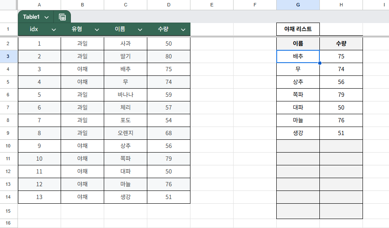Select the 바나나 cell in the table
This screenshot has height=228, width=389.
(126, 95)
